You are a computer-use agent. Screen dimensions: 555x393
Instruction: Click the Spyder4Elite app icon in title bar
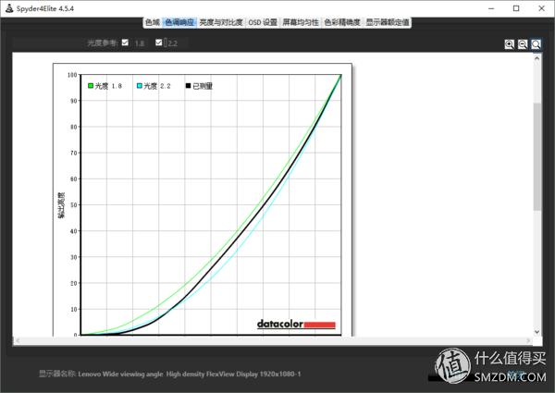tap(8, 7)
